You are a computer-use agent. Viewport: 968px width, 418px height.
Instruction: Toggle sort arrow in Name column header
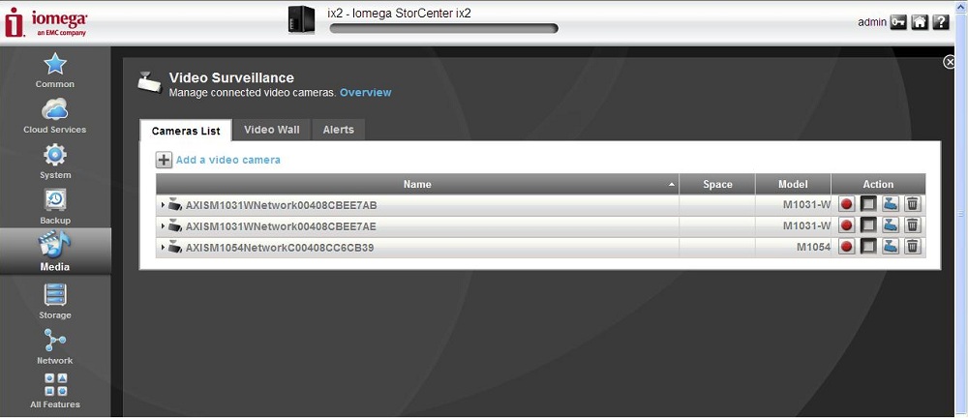click(x=672, y=185)
